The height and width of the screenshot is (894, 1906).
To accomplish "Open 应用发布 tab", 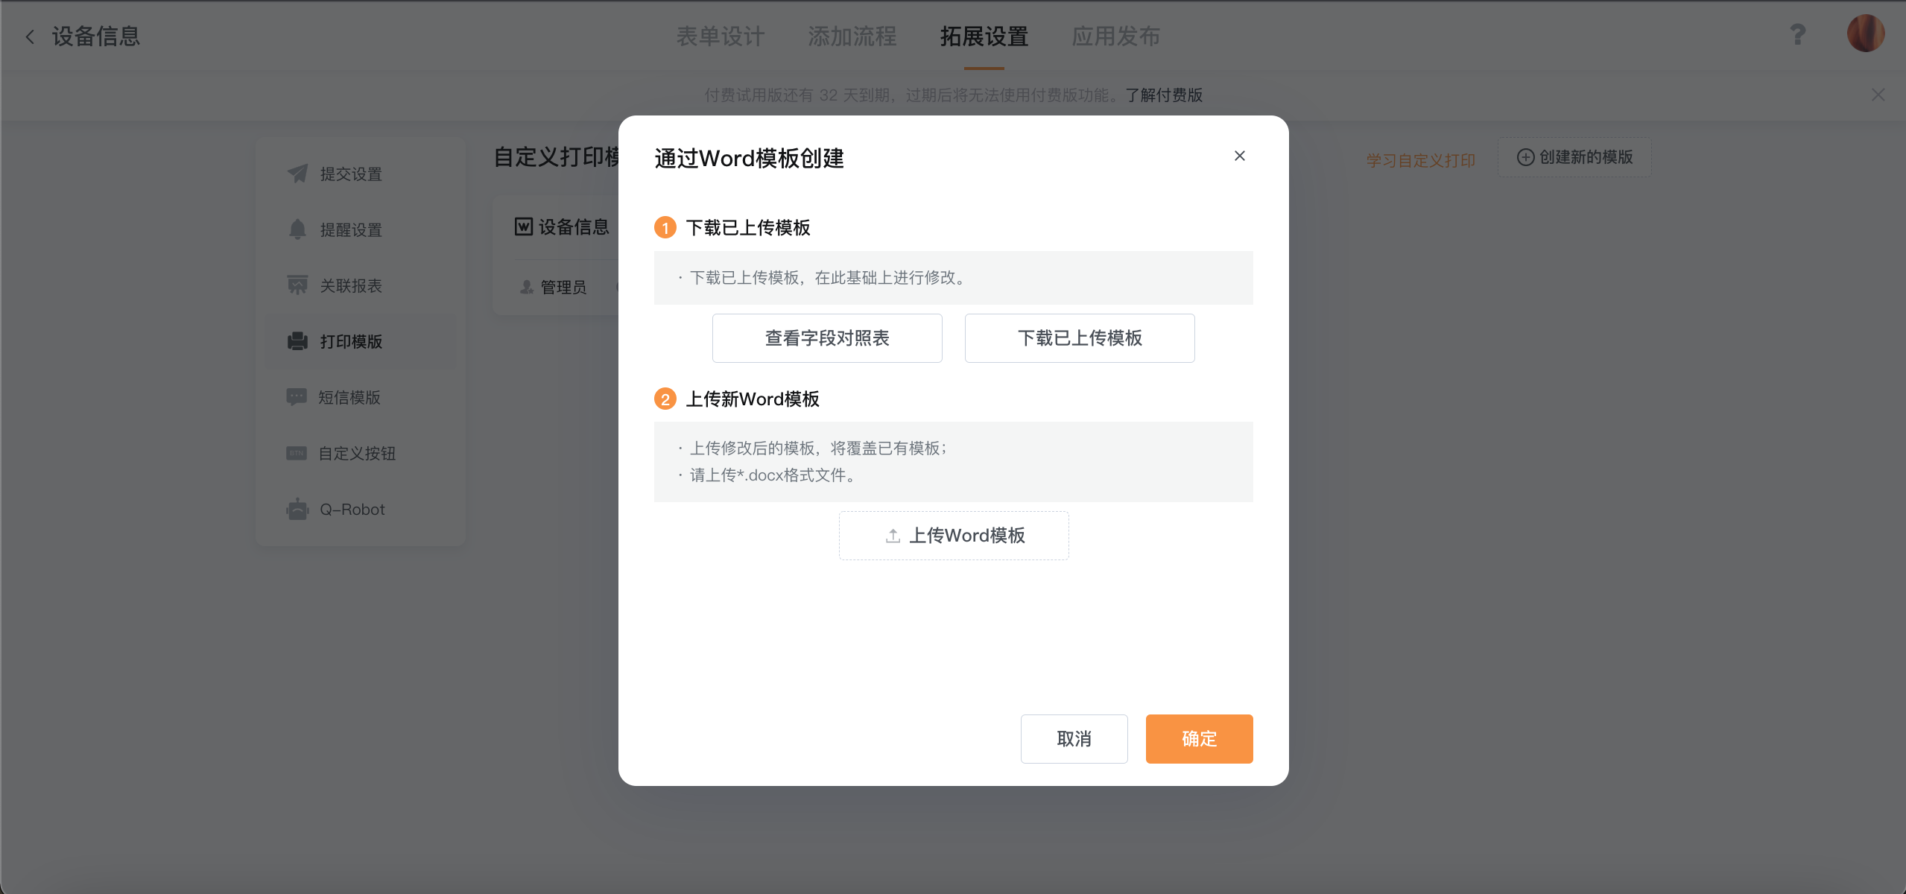I will (x=1115, y=37).
